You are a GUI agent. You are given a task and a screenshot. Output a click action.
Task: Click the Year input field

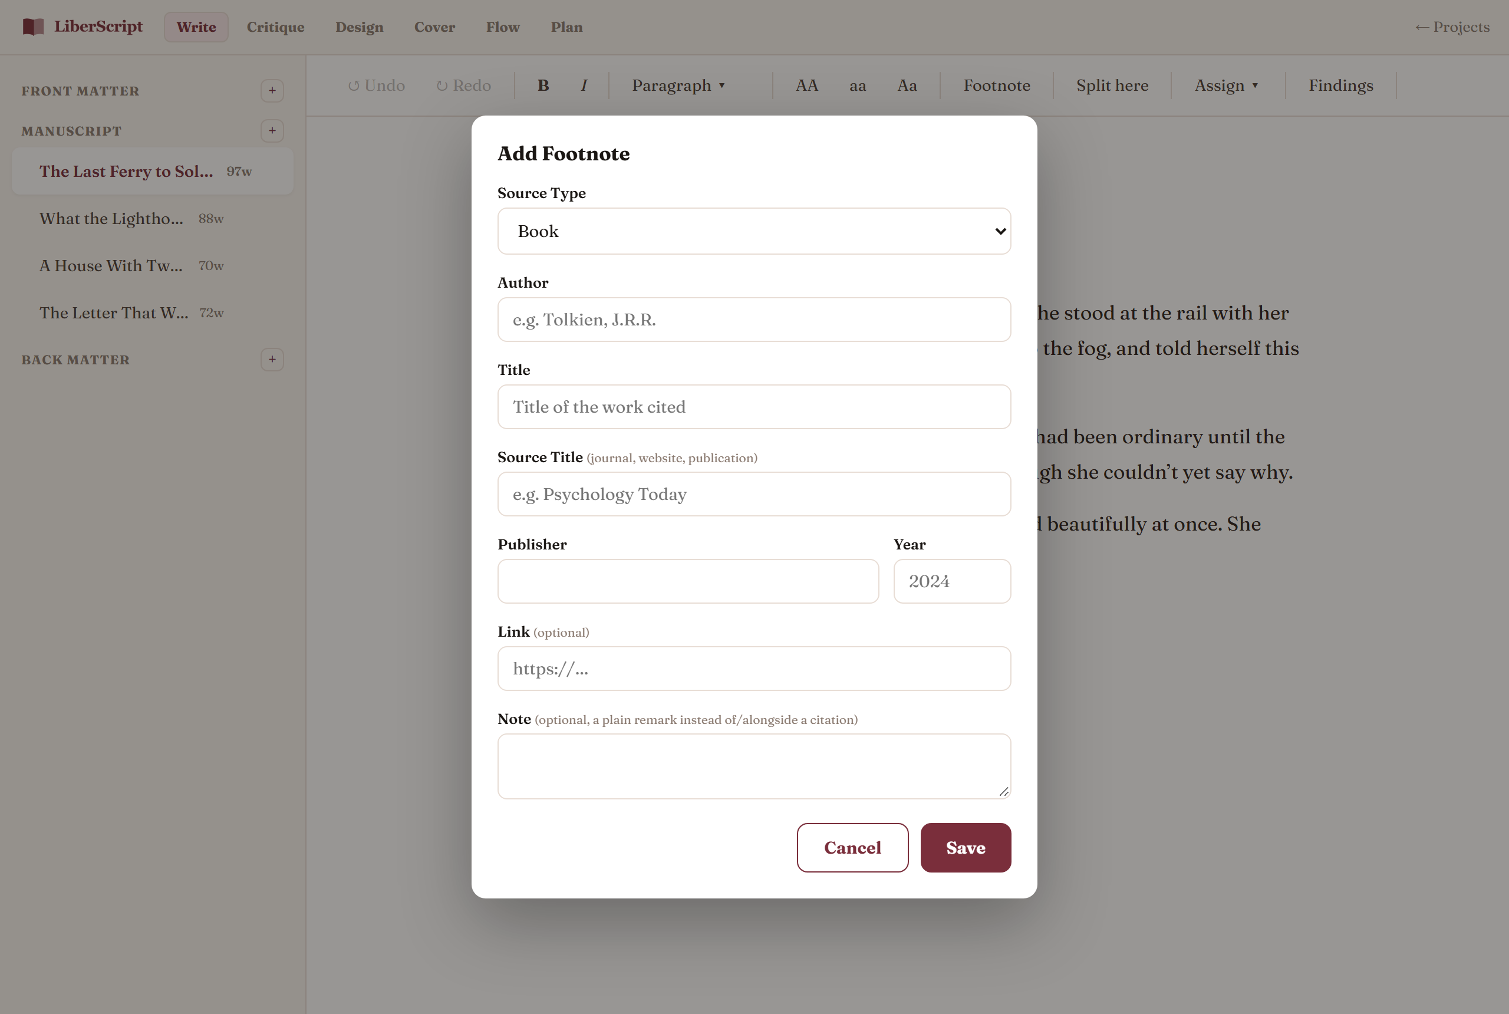pyautogui.click(x=953, y=581)
